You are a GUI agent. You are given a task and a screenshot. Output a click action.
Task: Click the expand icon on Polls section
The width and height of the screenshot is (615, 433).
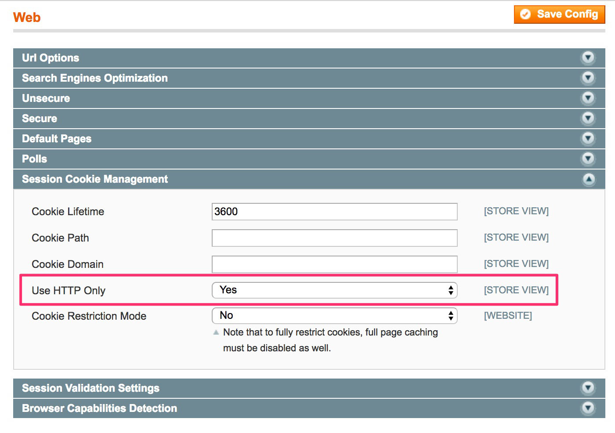pos(588,159)
